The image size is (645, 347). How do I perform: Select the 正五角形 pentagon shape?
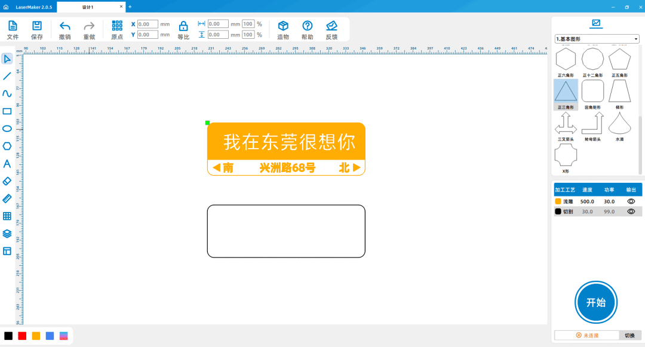[620, 60]
